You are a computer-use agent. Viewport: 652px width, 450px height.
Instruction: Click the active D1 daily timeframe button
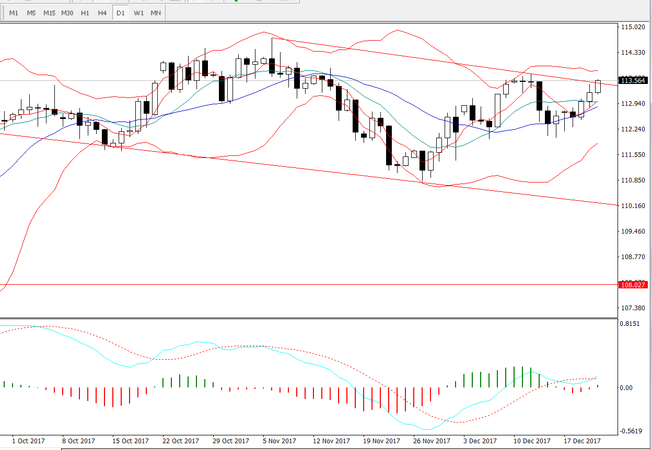tap(121, 13)
